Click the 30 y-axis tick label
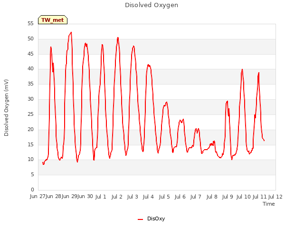 tap(30, 99)
